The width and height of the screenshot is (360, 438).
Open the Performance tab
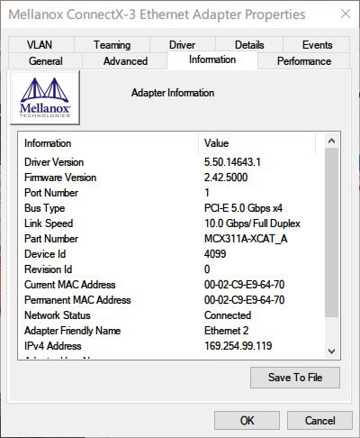point(304,61)
